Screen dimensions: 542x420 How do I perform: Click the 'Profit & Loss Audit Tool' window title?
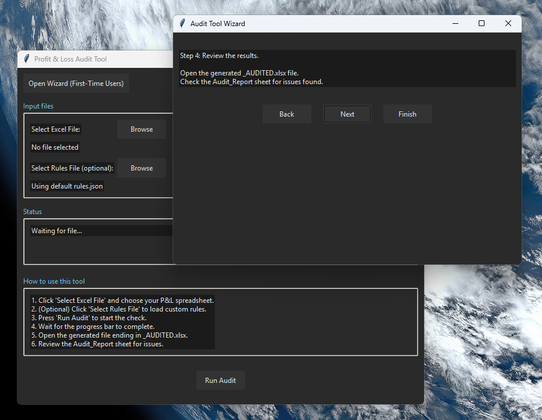(70, 59)
